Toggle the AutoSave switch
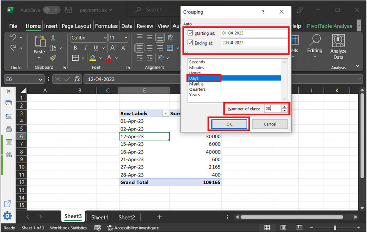367x233 pixels. click(51, 10)
